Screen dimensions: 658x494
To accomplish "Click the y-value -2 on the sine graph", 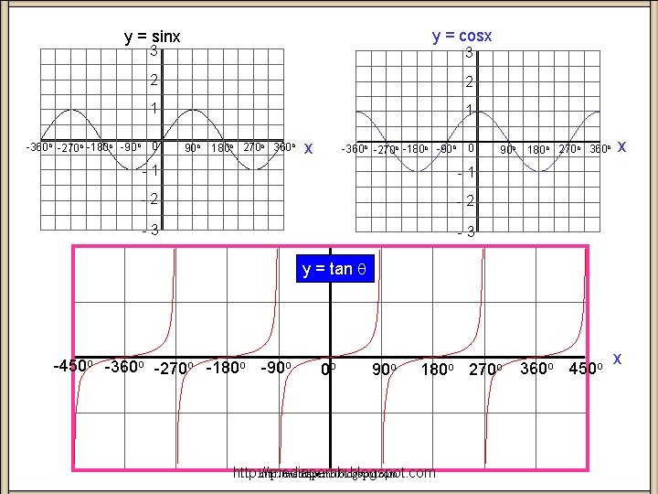I will [150, 199].
